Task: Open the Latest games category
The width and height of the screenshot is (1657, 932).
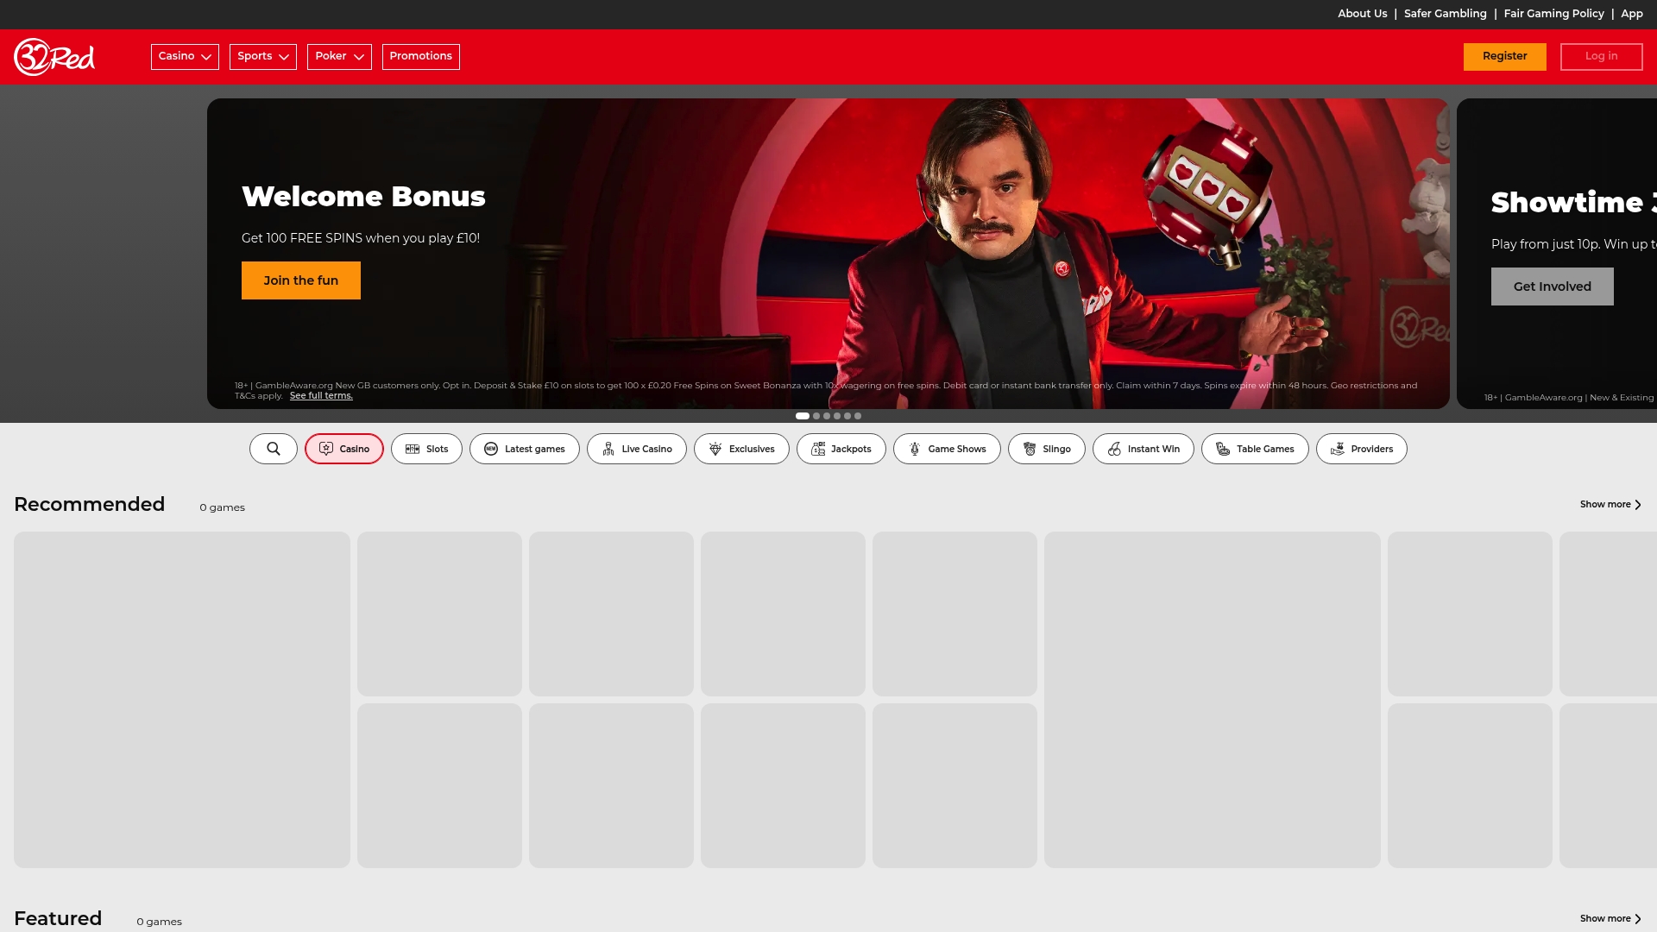Action: coord(525,449)
